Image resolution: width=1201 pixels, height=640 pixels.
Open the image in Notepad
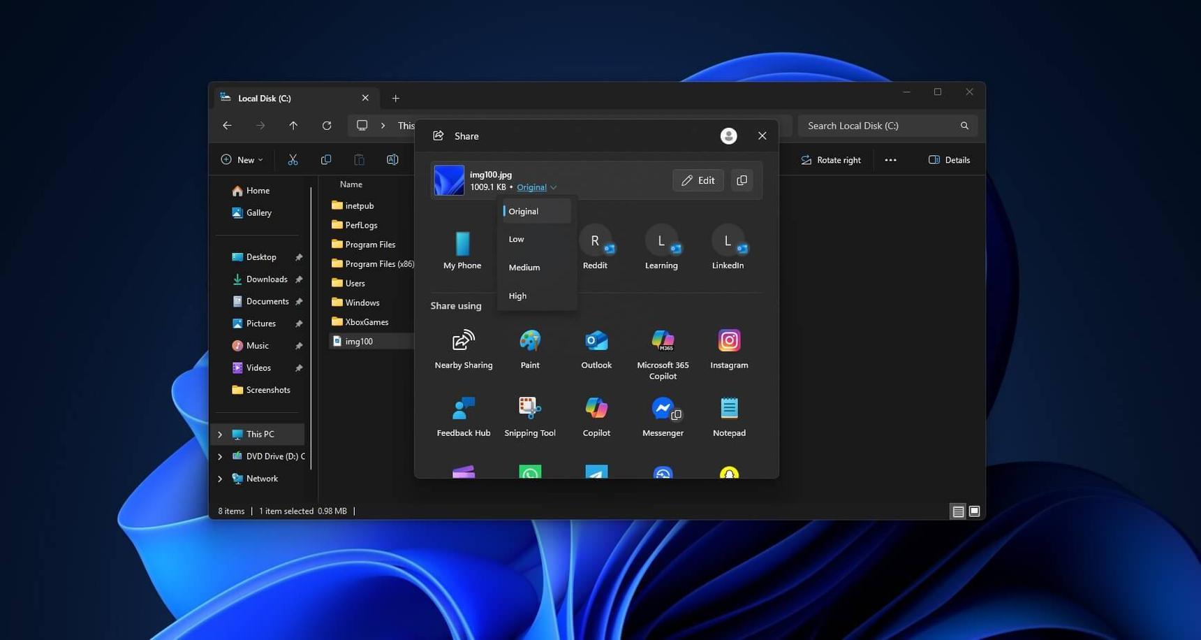click(x=729, y=416)
